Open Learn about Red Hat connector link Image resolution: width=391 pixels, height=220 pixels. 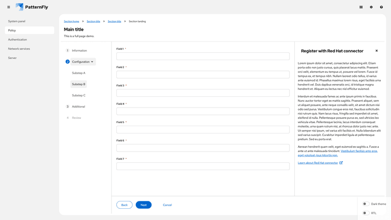click(x=318, y=163)
